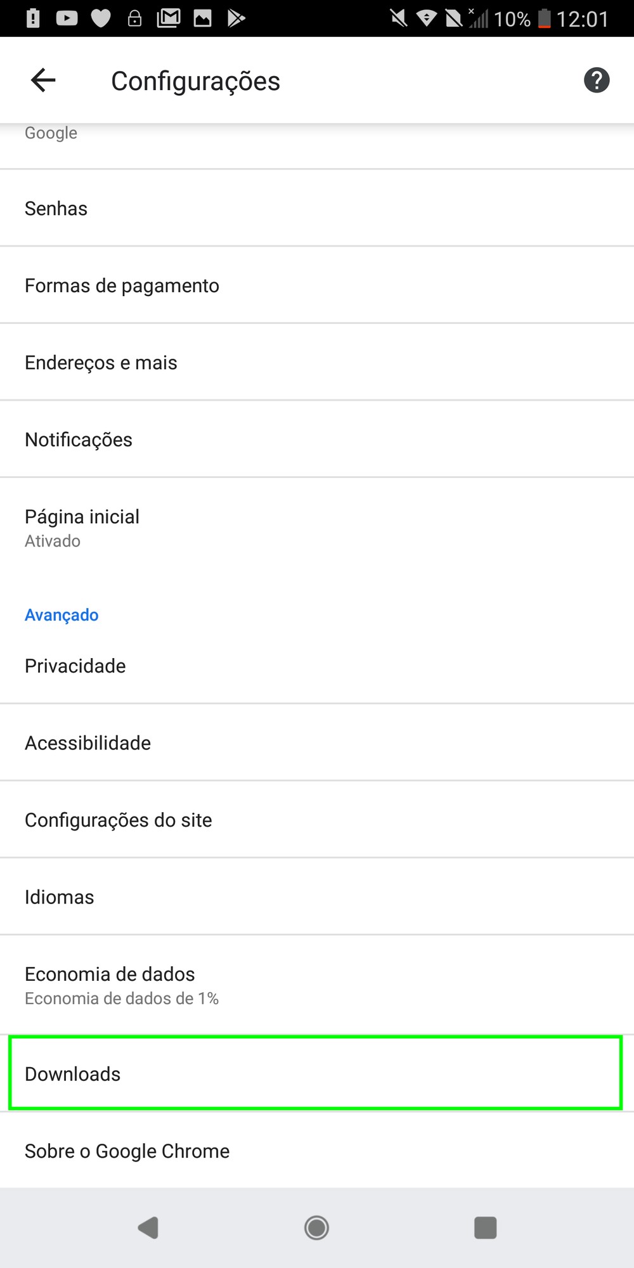The width and height of the screenshot is (634, 1268).
Task: Open Privacidade settings
Action: click(317, 666)
